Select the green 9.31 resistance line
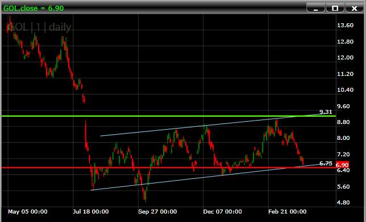 pyautogui.click(x=169, y=116)
